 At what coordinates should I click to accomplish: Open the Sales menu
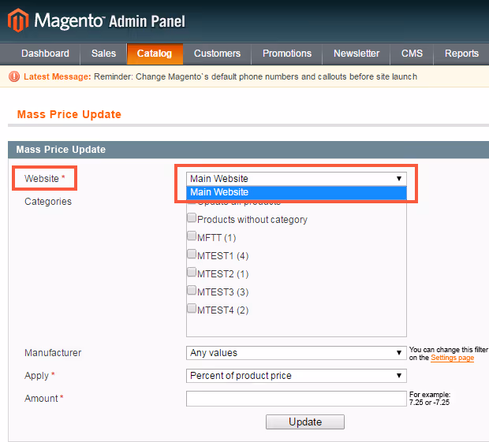point(103,54)
